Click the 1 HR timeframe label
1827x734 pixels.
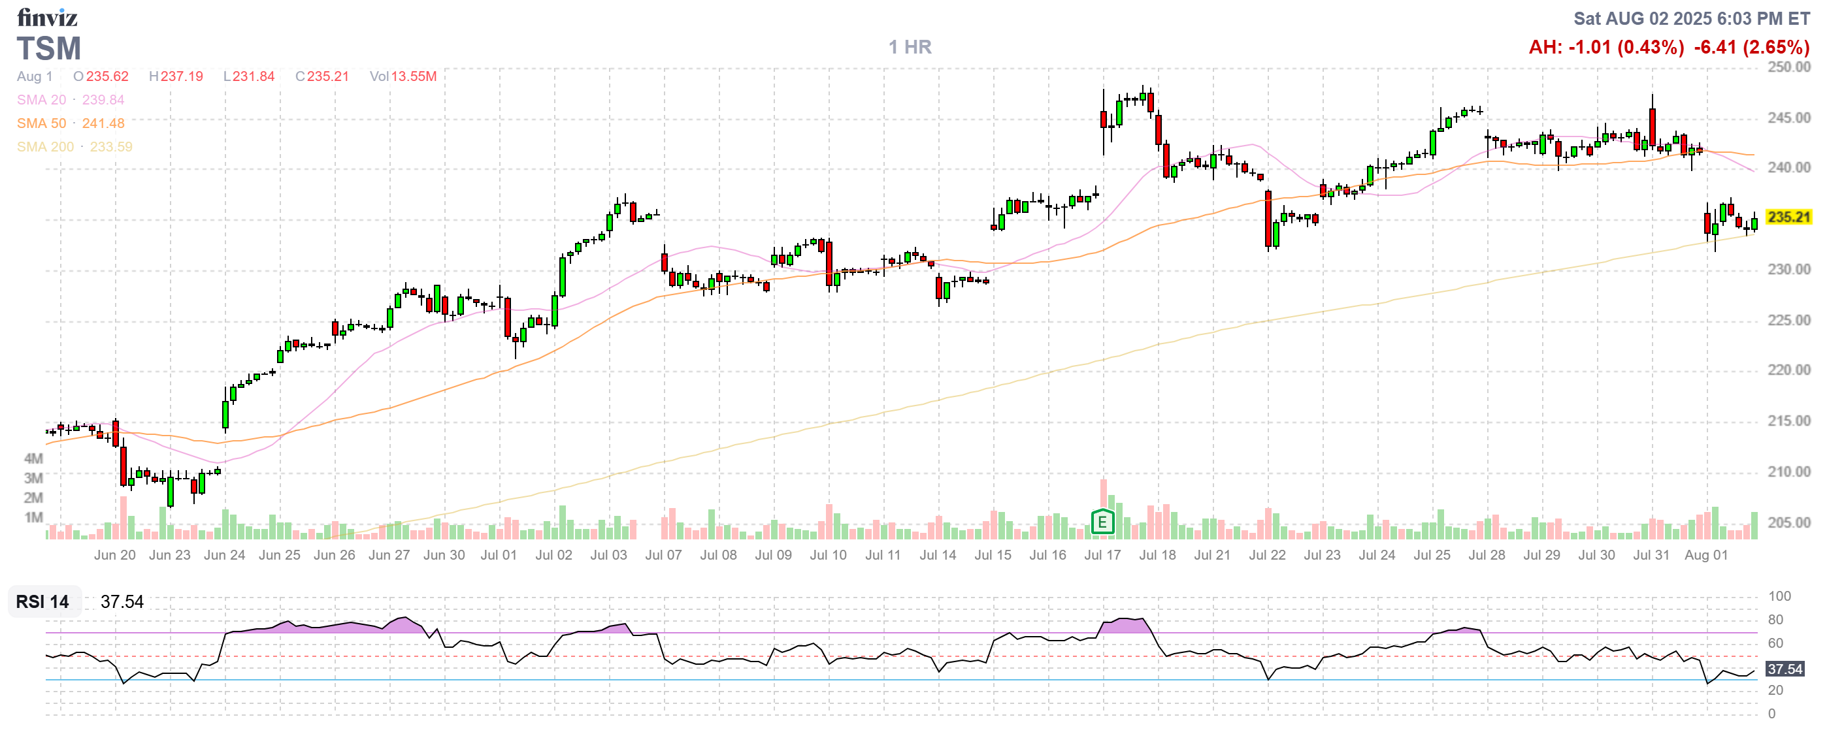pyautogui.click(x=910, y=47)
